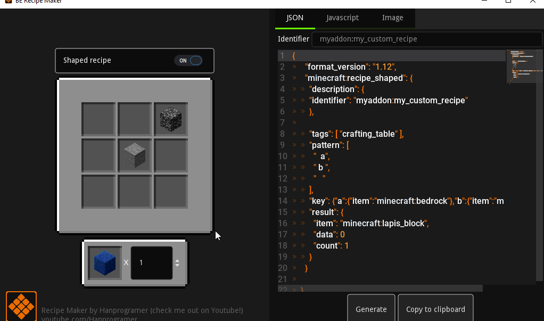
Task: Select the lapis block result slot
Action: [105, 262]
